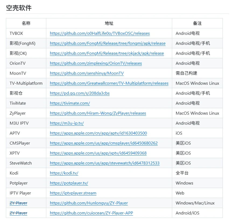Viewport: 233px width, 222px height.
Task: Open the senshinya MoonTV GitHub link
Action: [87, 73]
